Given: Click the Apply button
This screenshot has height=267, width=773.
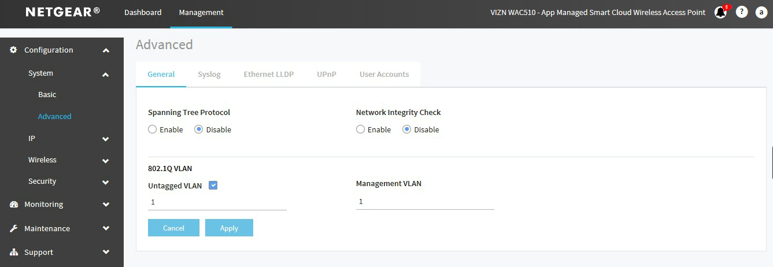Looking at the screenshot, I should [229, 228].
